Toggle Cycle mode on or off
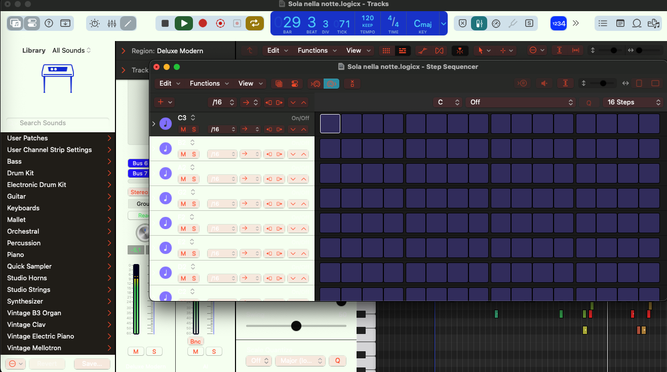The image size is (667, 372). (x=254, y=23)
